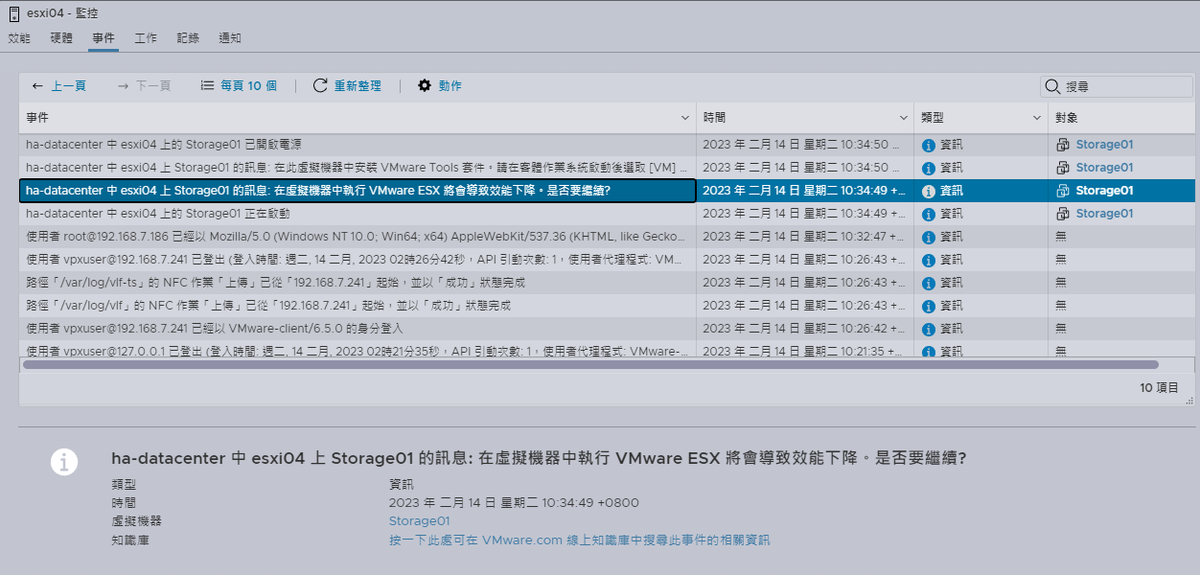Click the magnifier icon in the search box
Image resolution: width=1200 pixels, height=575 pixels.
point(1053,87)
